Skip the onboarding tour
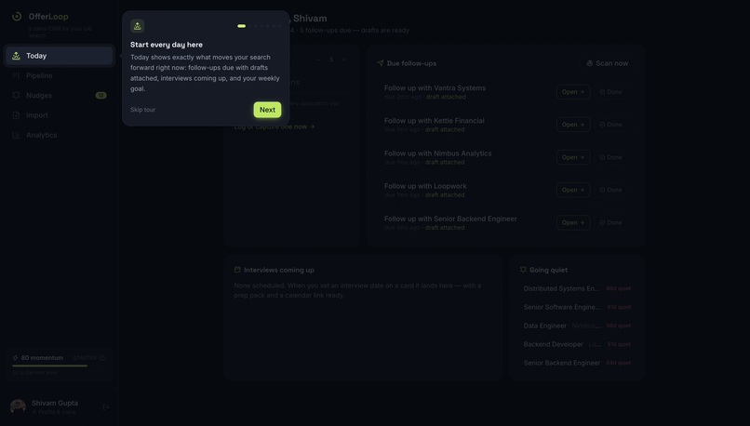Viewport: 750px width, 426px height. tap(142, 110)
